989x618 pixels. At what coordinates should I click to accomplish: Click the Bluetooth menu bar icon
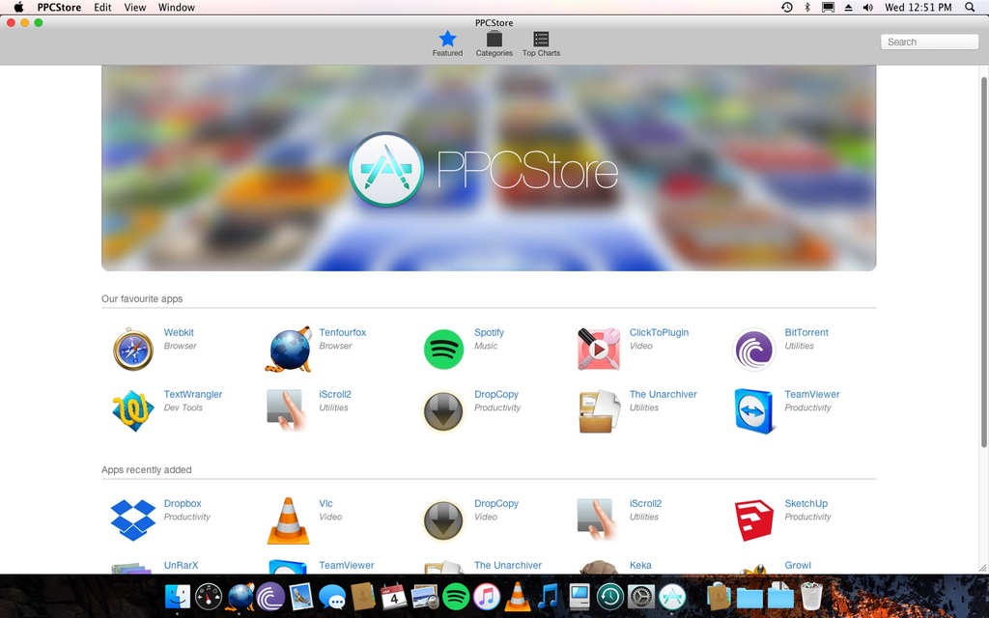pyautogui.click(x=806, y=8)
